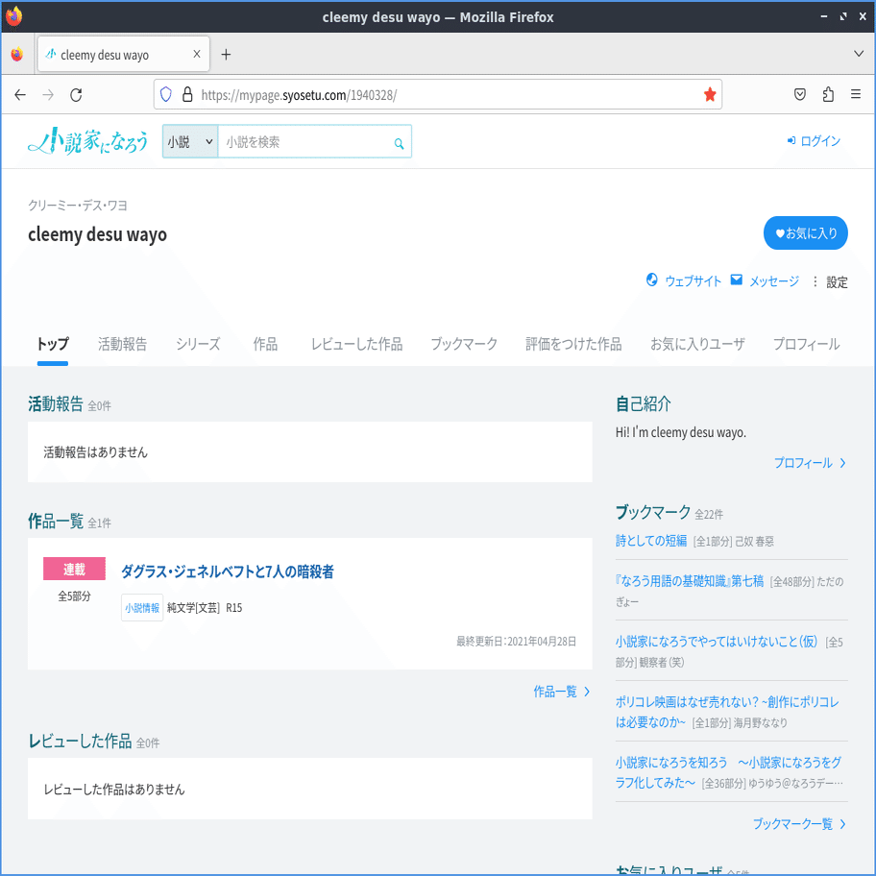Open the Firefox hamburger menu
876x876 pixels.
(855, 94)
